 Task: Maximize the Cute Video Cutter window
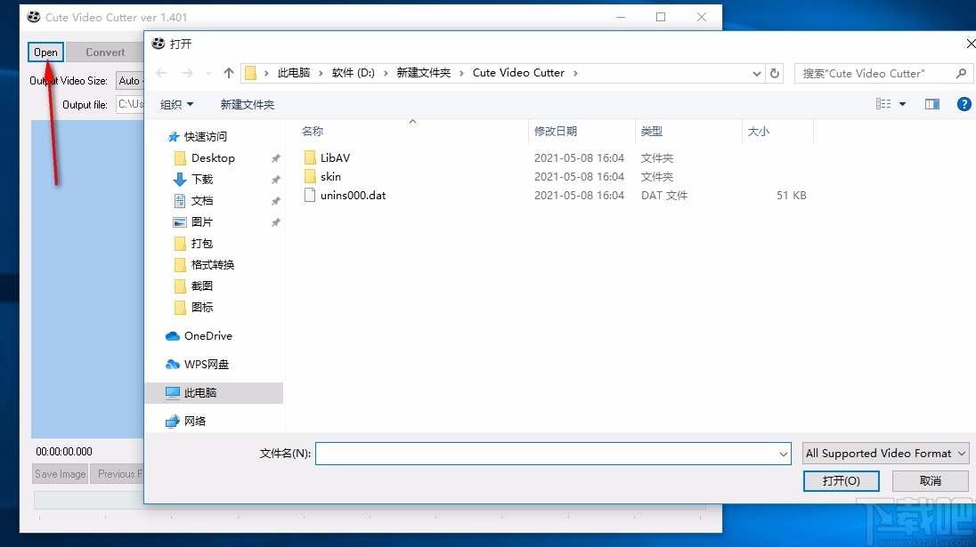[x=661, y=17]
